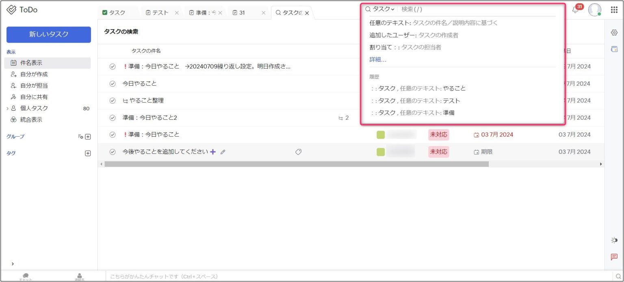
Task: Mark やること整理 as complete
Action: point(113,100)
